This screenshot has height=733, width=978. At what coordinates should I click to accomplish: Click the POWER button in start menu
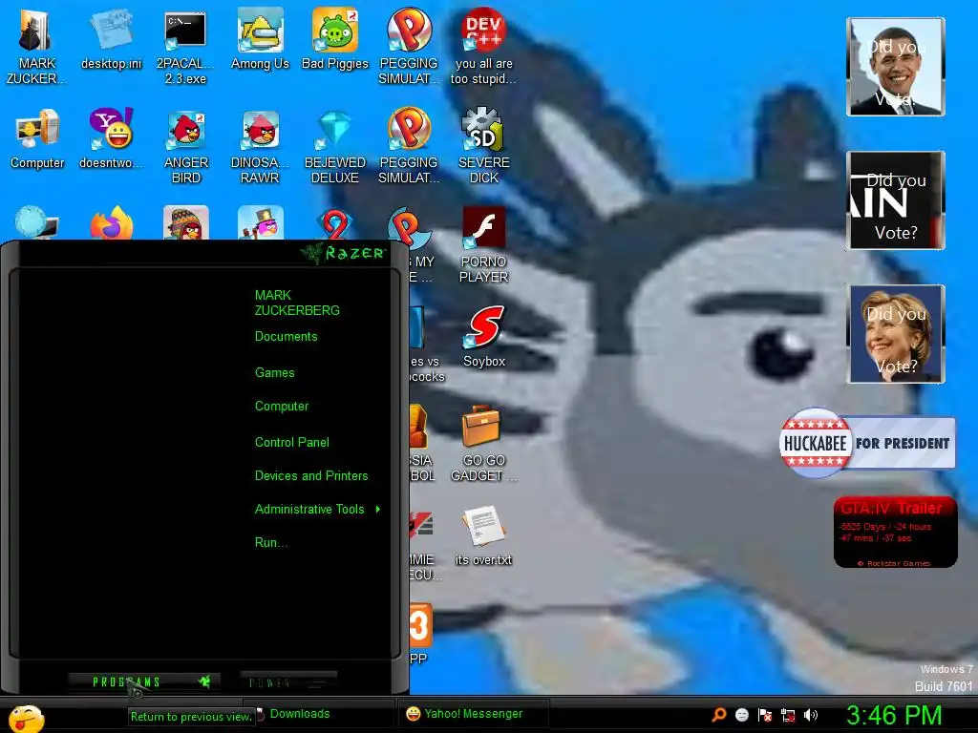(x=288, y=682)
